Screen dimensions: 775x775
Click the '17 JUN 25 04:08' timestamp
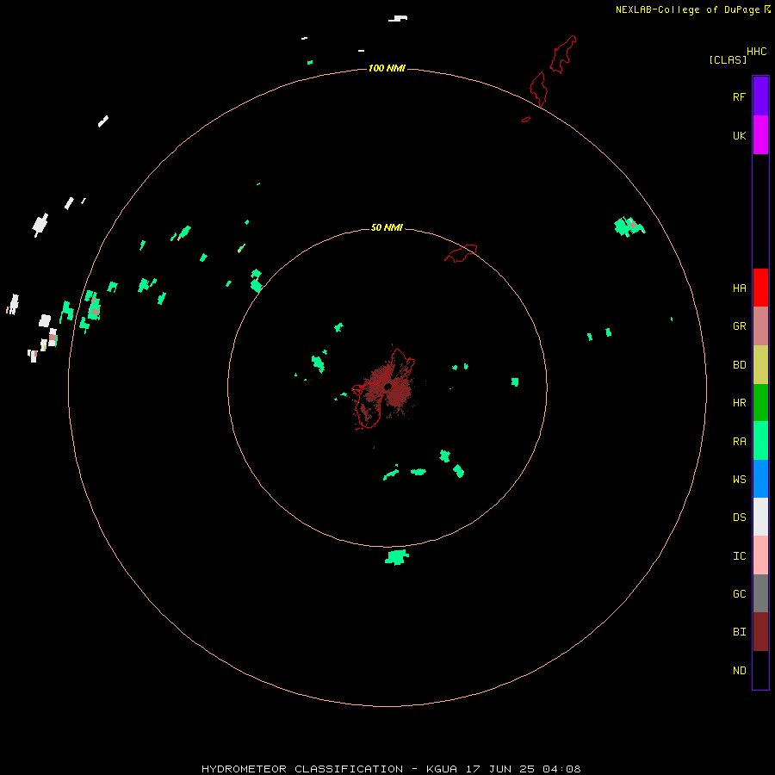coord(523,769)
